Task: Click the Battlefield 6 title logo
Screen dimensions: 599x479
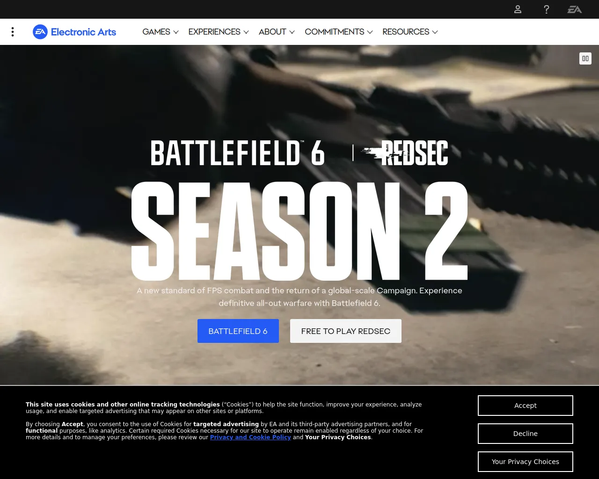Action: tap(238, 153)
